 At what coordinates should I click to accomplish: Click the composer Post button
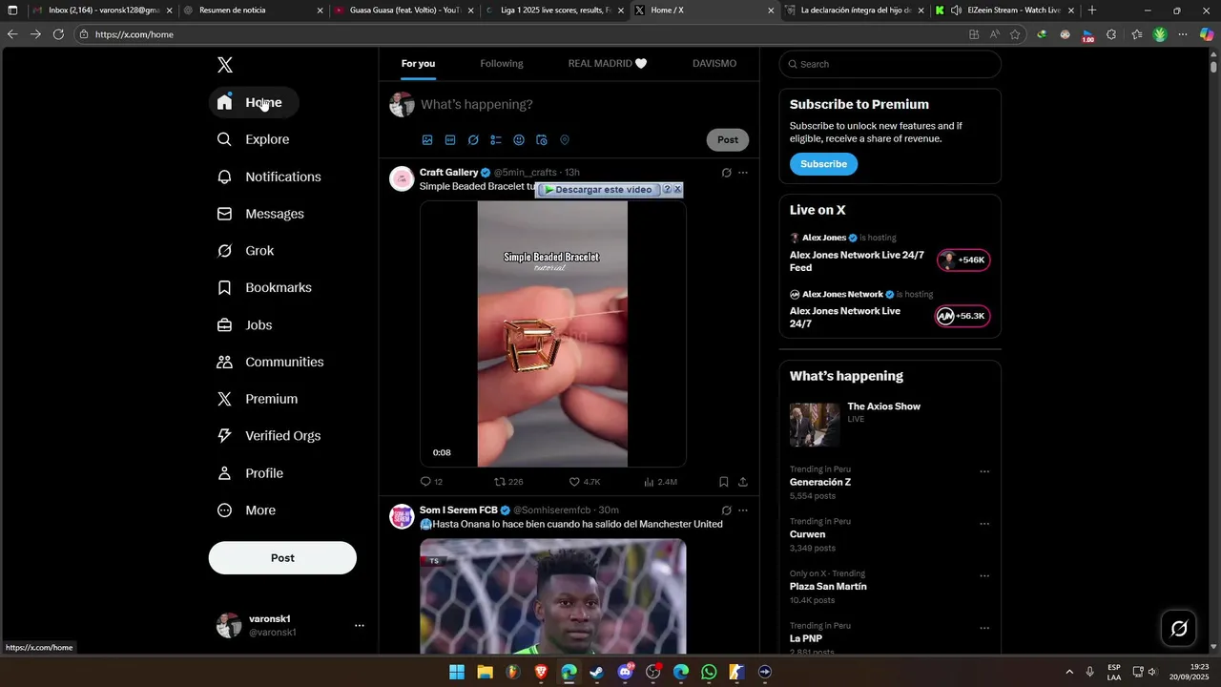(728, 140)
